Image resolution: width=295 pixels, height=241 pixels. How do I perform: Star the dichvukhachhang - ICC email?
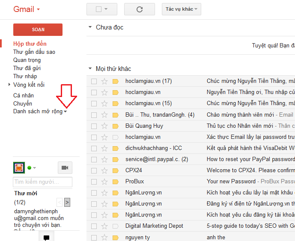click(104, 148)
